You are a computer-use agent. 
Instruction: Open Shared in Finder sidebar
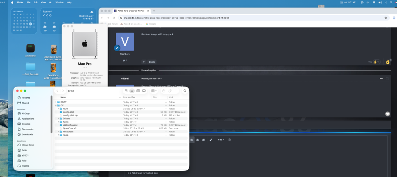tap(23, 103)
